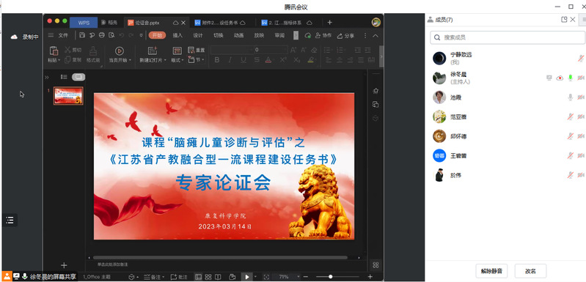Click the Bold formatting button
This screenshot has width=586, height=282.
(217, 59)
